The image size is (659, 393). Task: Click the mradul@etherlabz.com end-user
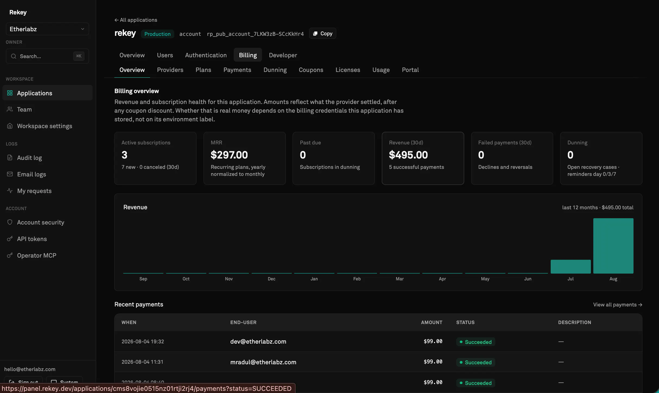tap(263, 362)
